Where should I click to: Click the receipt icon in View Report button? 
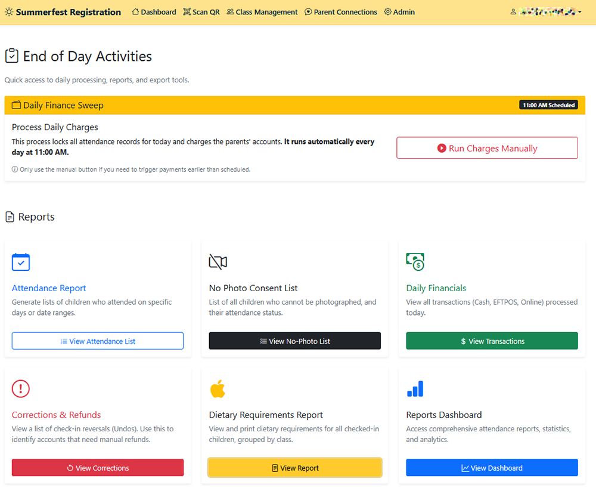tap(275, 468)
